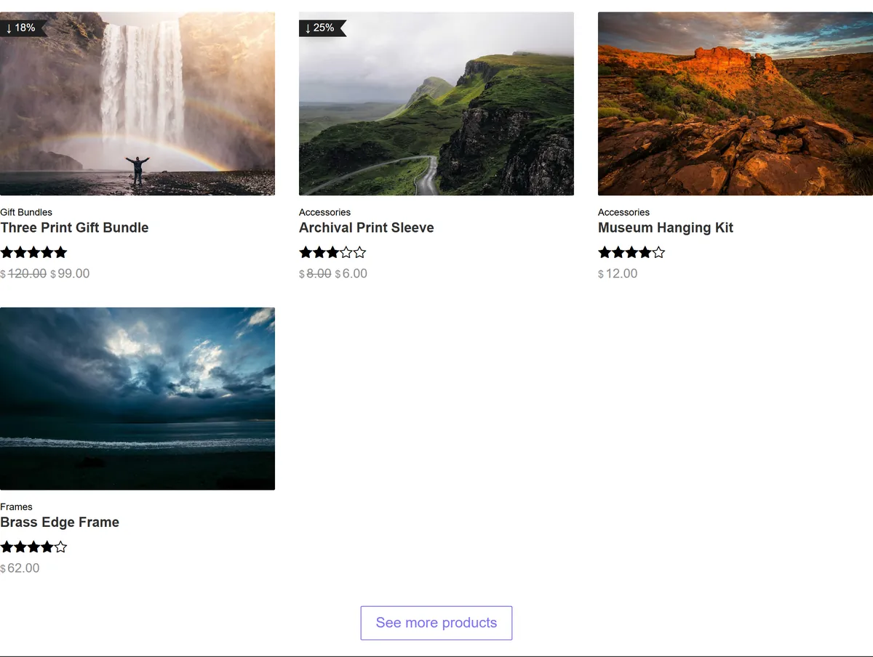Screen dimensions: 873x657
Task: Click the See more products button
Action: [436, 623]
